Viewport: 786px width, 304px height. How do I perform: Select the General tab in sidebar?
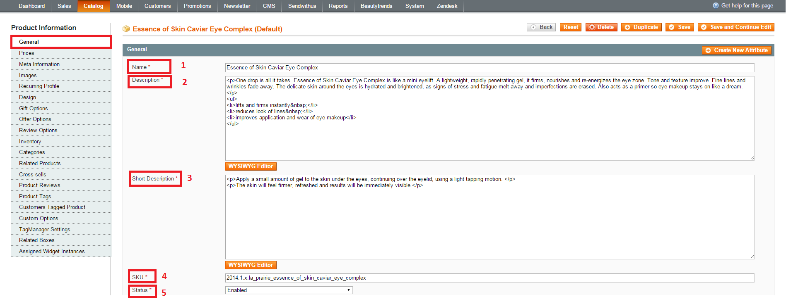point(61,42)
